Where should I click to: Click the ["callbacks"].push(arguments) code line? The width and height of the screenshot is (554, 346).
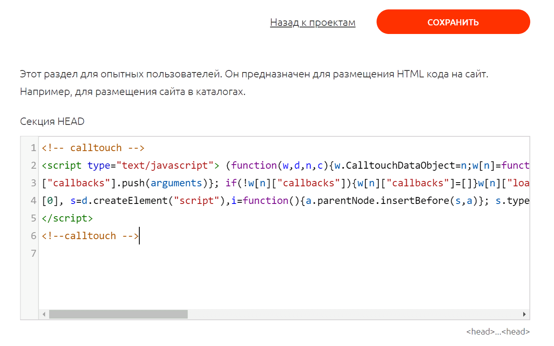click(286, 183)
